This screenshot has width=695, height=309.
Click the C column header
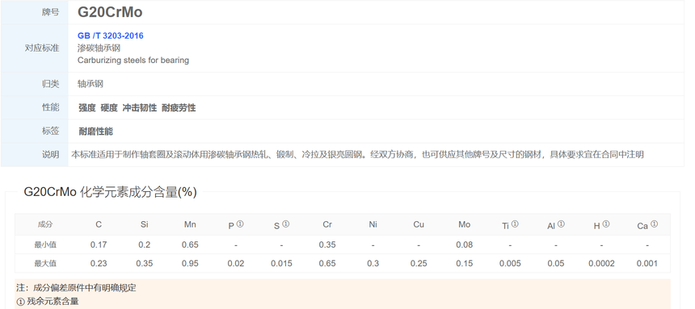[x=99, y=224]
